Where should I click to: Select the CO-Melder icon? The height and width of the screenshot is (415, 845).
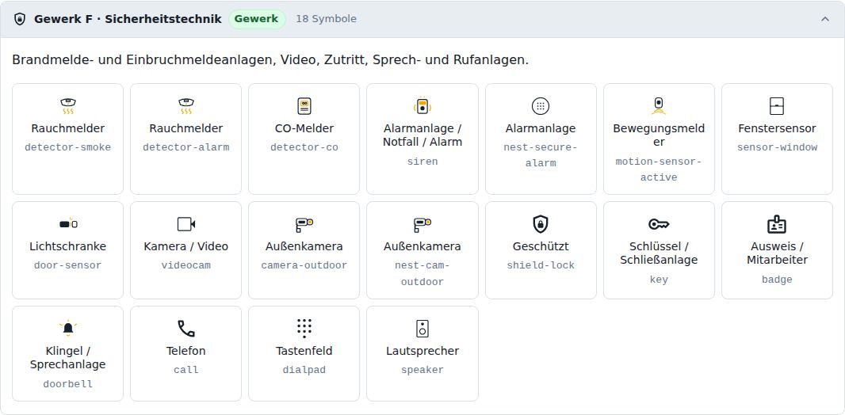click(304, 106)
